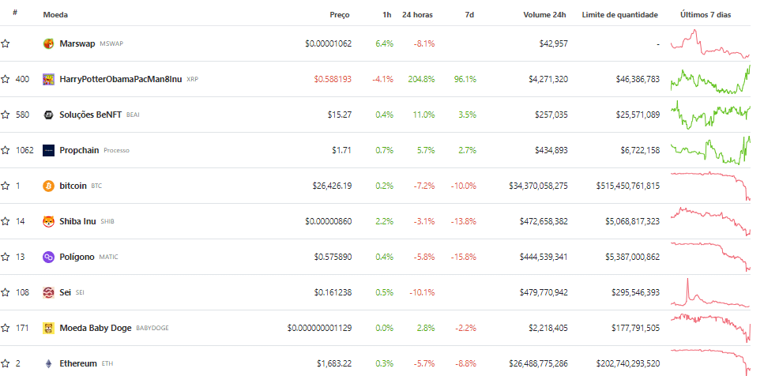Select the BABYDOGE ticker label

(x=152, y=329)
